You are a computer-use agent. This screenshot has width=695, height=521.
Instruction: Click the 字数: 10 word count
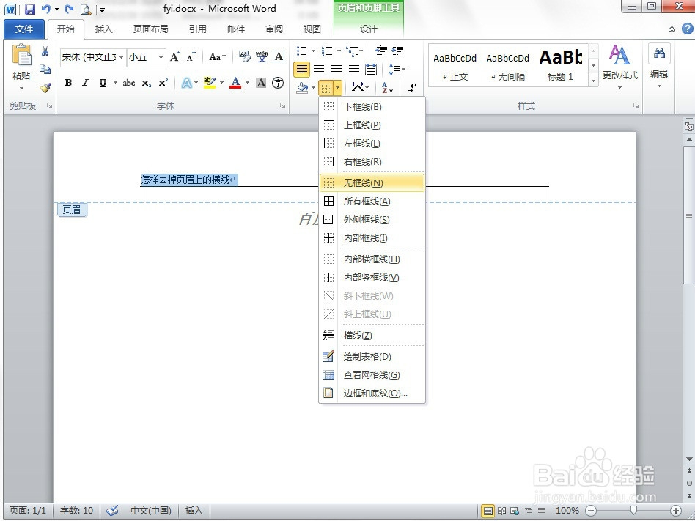(x=76, y=511)
